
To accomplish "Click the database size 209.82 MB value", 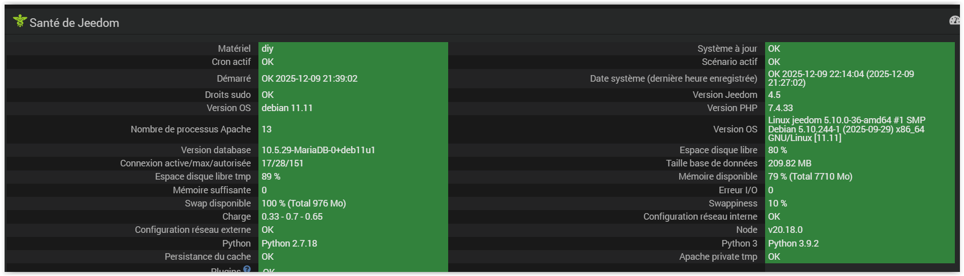I will 790,163.
